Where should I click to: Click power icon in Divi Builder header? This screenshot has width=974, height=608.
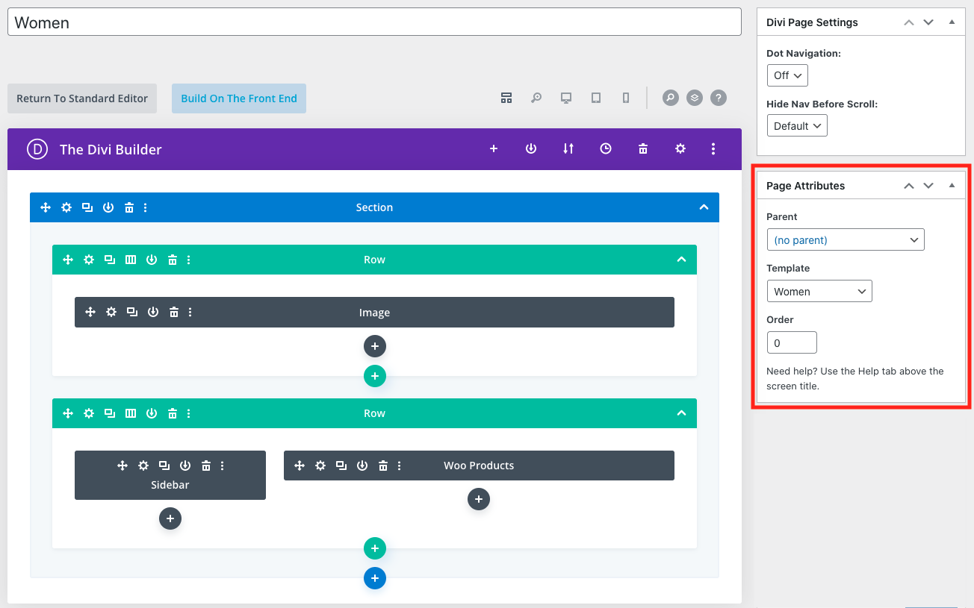pos(531,148)
